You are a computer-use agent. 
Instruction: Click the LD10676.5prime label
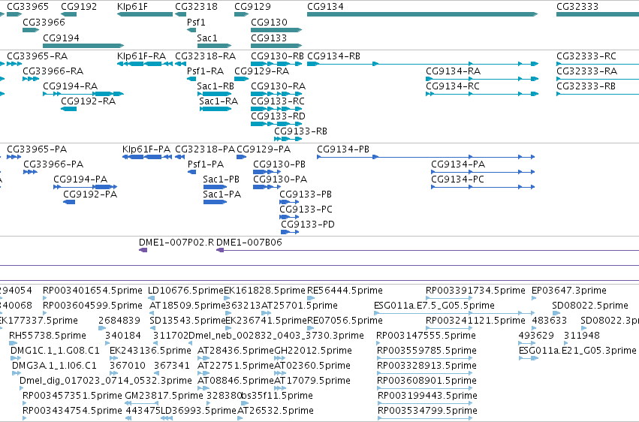[185, 291]
